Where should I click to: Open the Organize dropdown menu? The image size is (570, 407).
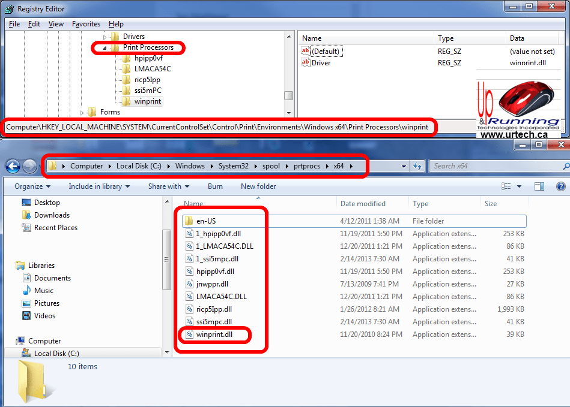click(x=32, y=186)
